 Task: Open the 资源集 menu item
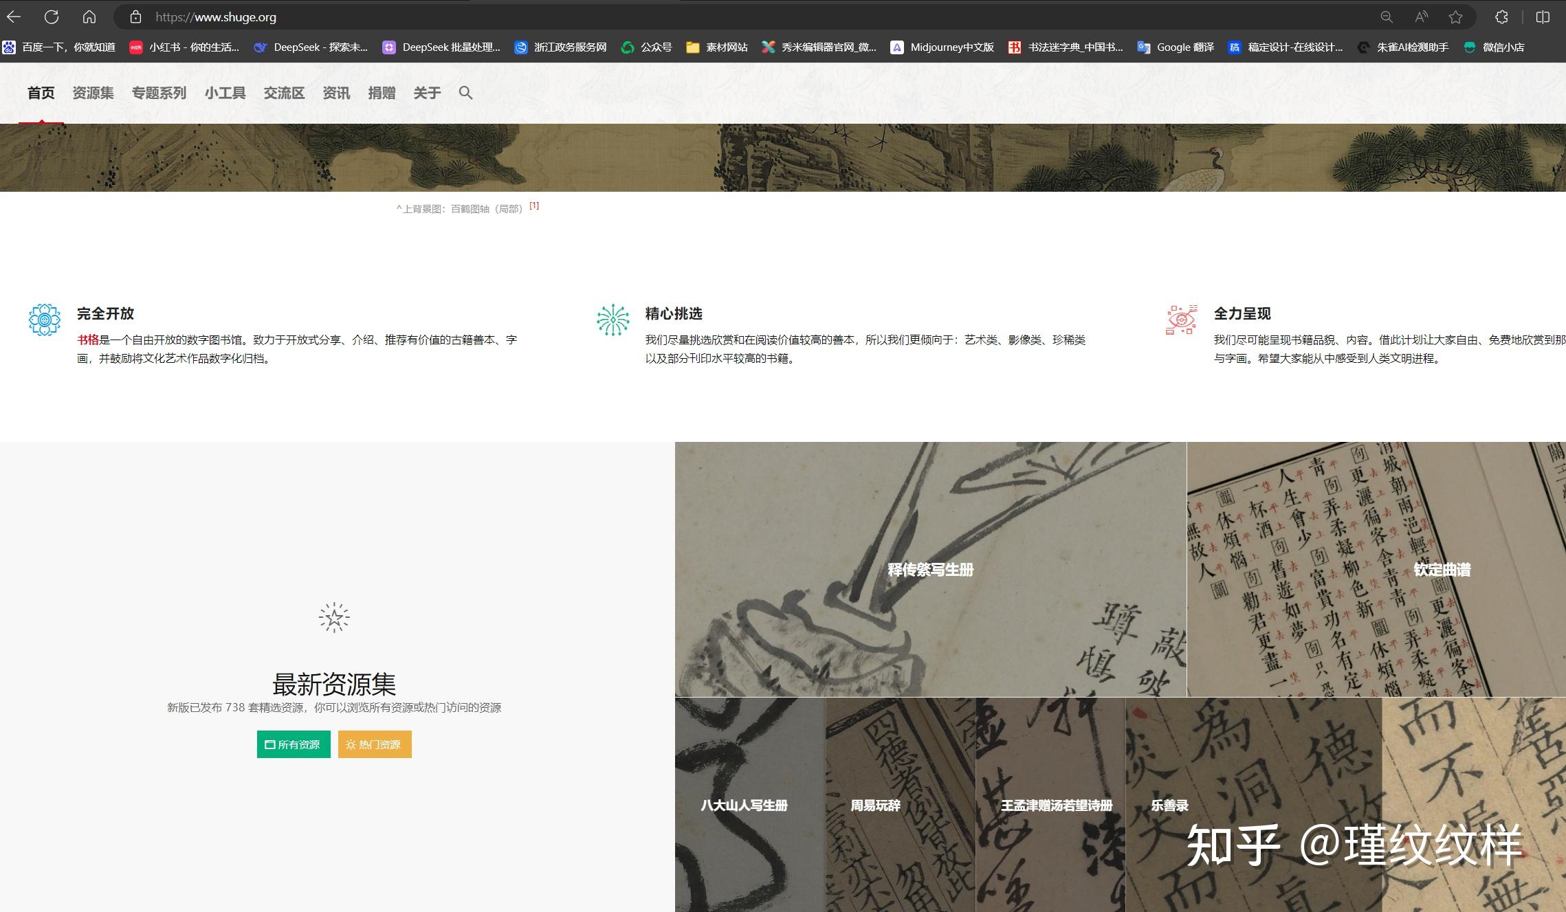[93, 93]
